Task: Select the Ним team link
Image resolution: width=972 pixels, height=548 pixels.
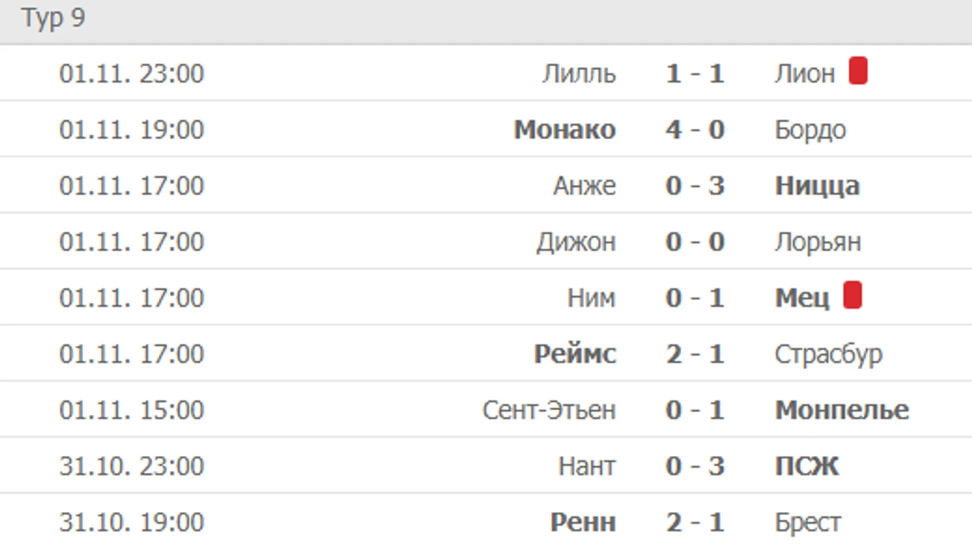Action: [x=591, y=298]
